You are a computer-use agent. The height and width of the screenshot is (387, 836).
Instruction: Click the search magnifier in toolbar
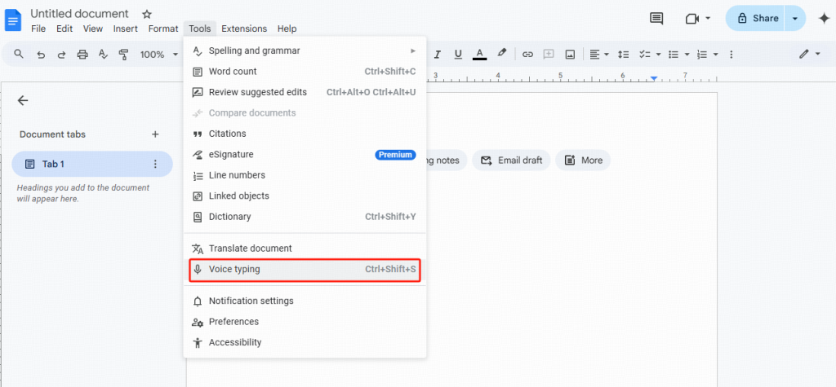(x=19, y=54)
